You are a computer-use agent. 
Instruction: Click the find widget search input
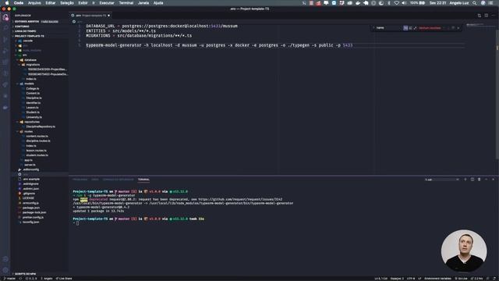click(389, 28)
